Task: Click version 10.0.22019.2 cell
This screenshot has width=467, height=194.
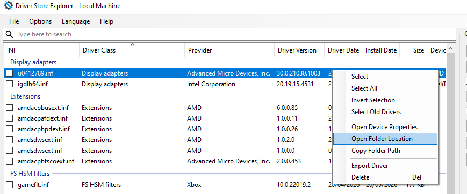Action: coord(293,185)
